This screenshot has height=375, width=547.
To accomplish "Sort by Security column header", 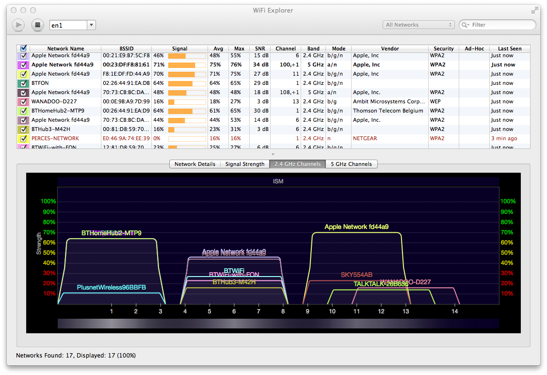I will click(x=443, y=49).
